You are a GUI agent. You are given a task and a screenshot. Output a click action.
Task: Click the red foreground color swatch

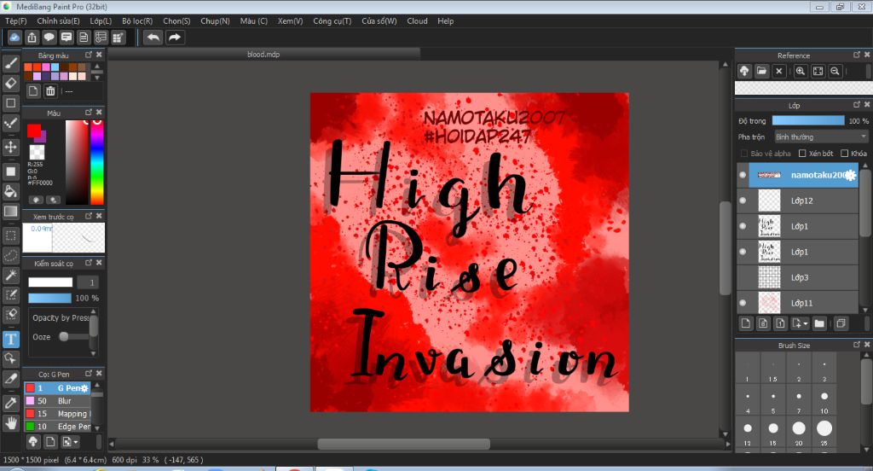(x=34, y=131)
